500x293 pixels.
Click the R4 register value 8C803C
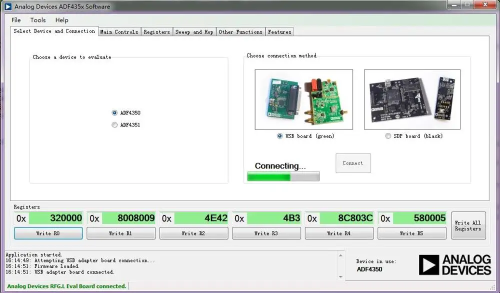pyautogui.click(x=346, y=218)
